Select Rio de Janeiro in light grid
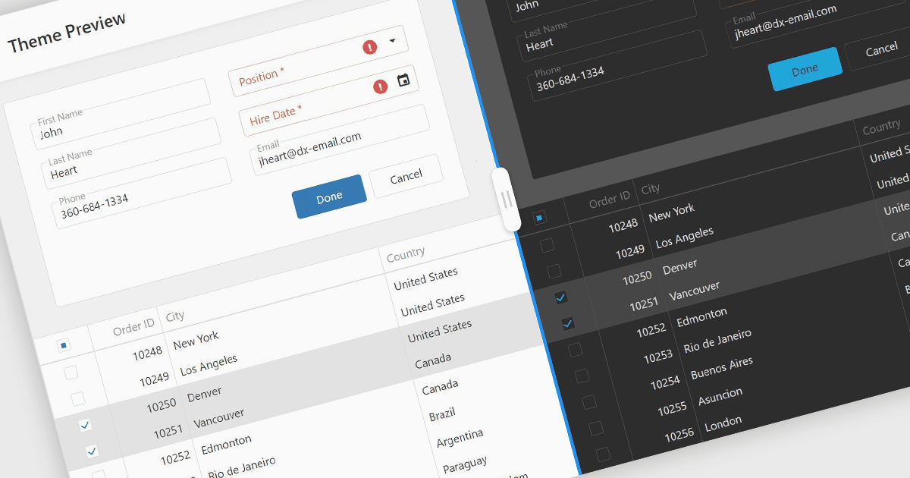 242,468
